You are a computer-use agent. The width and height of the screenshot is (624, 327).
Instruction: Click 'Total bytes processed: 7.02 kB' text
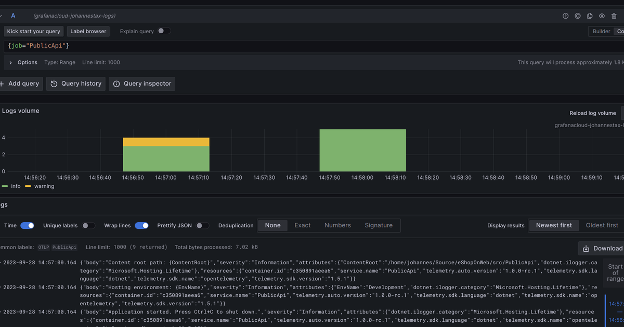[x=216, y=247]
